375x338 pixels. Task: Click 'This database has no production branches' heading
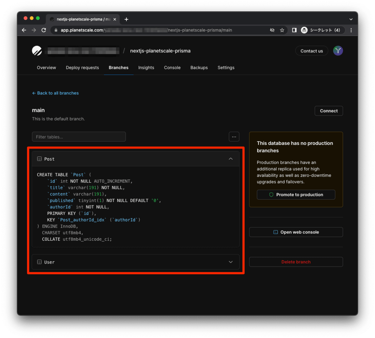(295, 147)
